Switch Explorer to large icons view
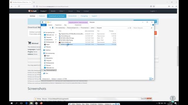 coord(153,79)
